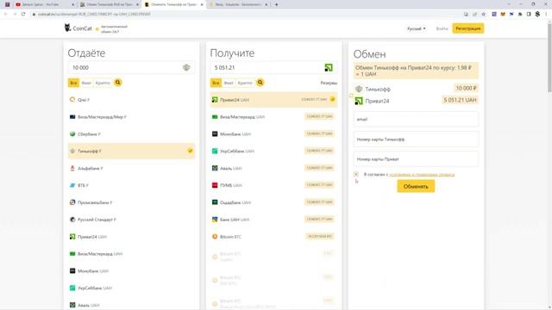Tick the agreement checkbox for service terms
The width and height of the screenshot is (552, 310).
point(356,174)
